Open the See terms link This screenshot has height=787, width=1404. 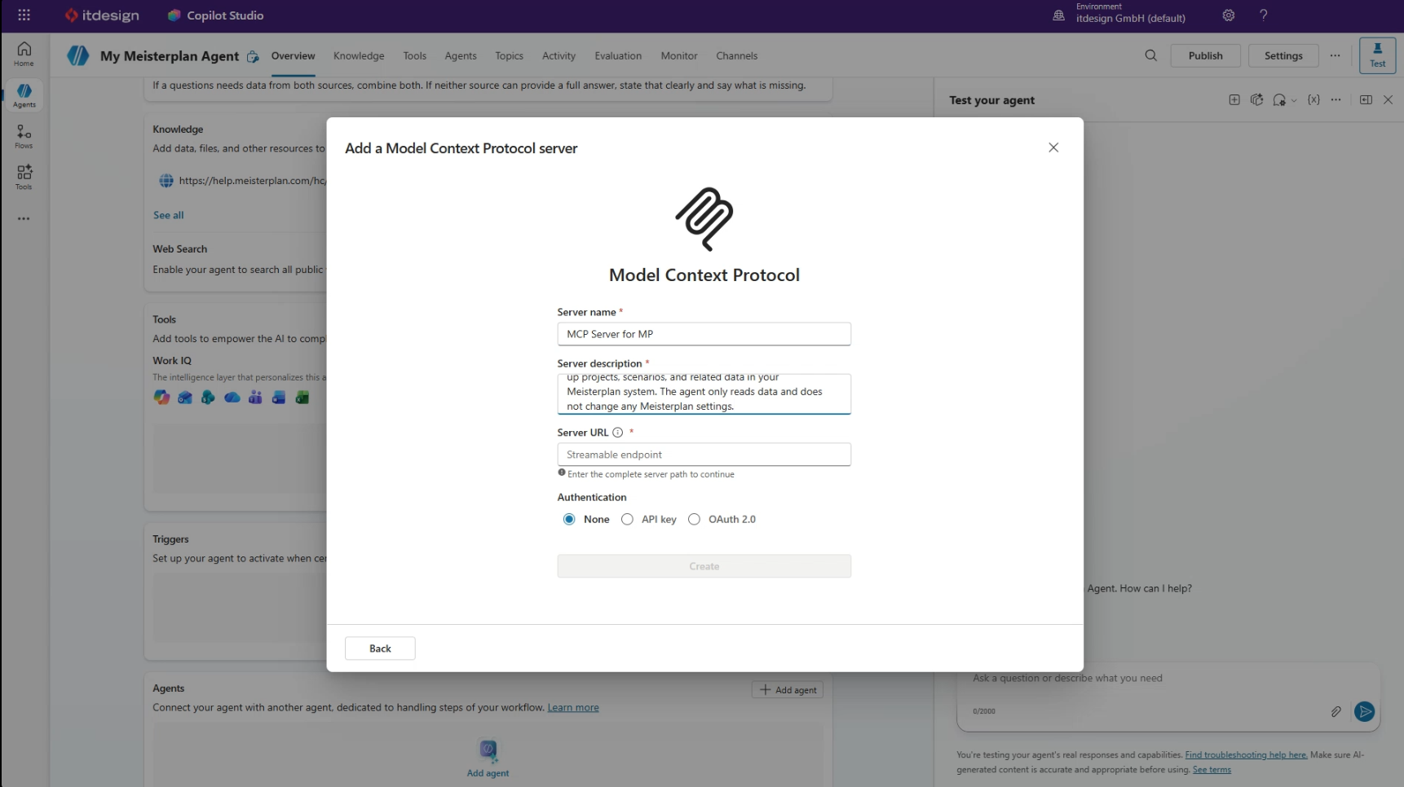1212,770
